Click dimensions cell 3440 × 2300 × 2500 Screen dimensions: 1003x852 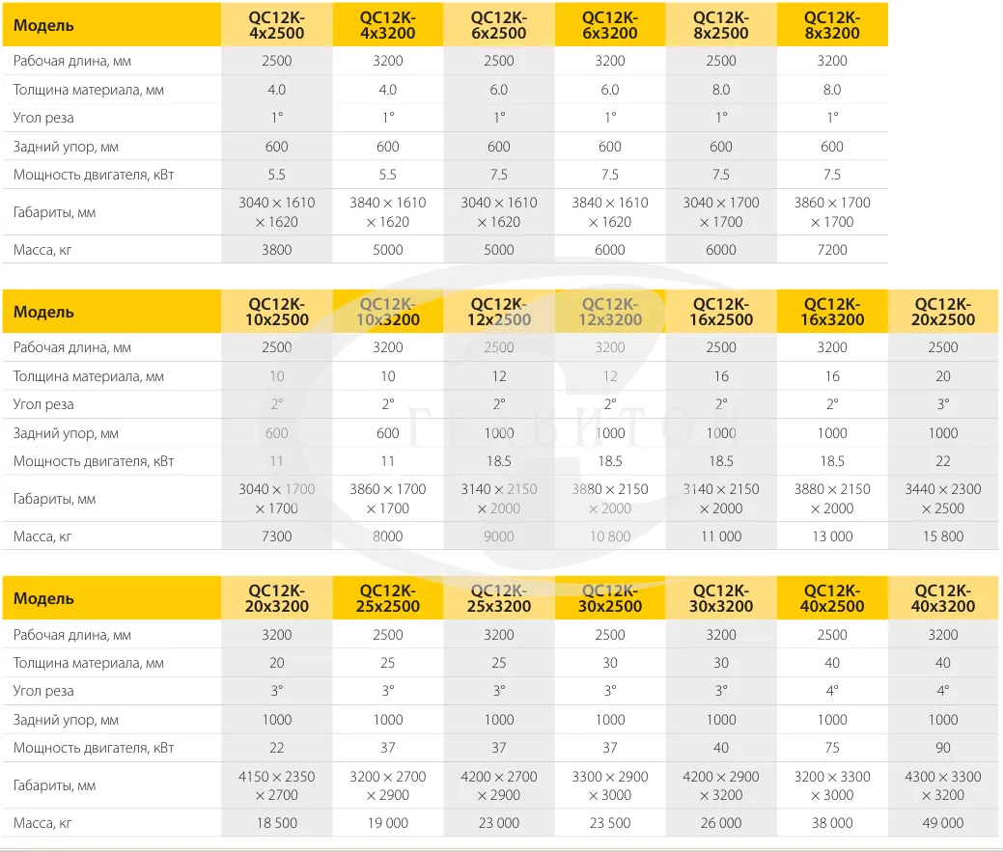[943, 499]
